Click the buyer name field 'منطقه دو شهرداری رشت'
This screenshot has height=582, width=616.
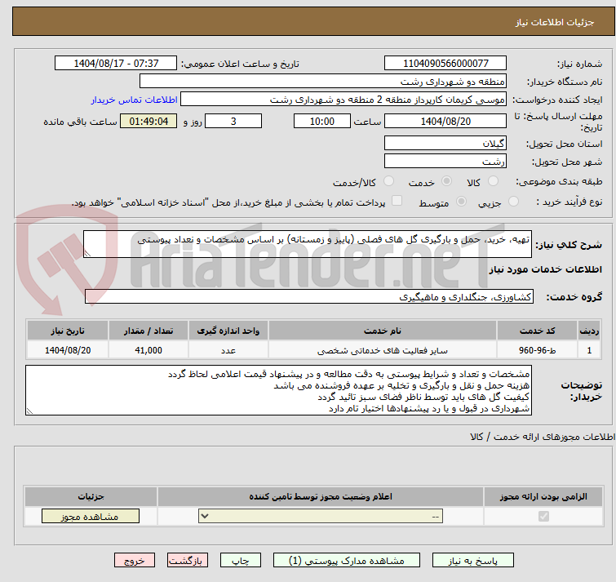click(323, 82)
